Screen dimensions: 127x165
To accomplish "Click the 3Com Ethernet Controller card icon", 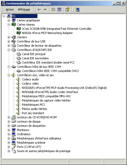I will coord(19,29).
